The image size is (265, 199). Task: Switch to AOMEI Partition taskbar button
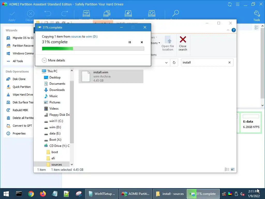(136, 194)
